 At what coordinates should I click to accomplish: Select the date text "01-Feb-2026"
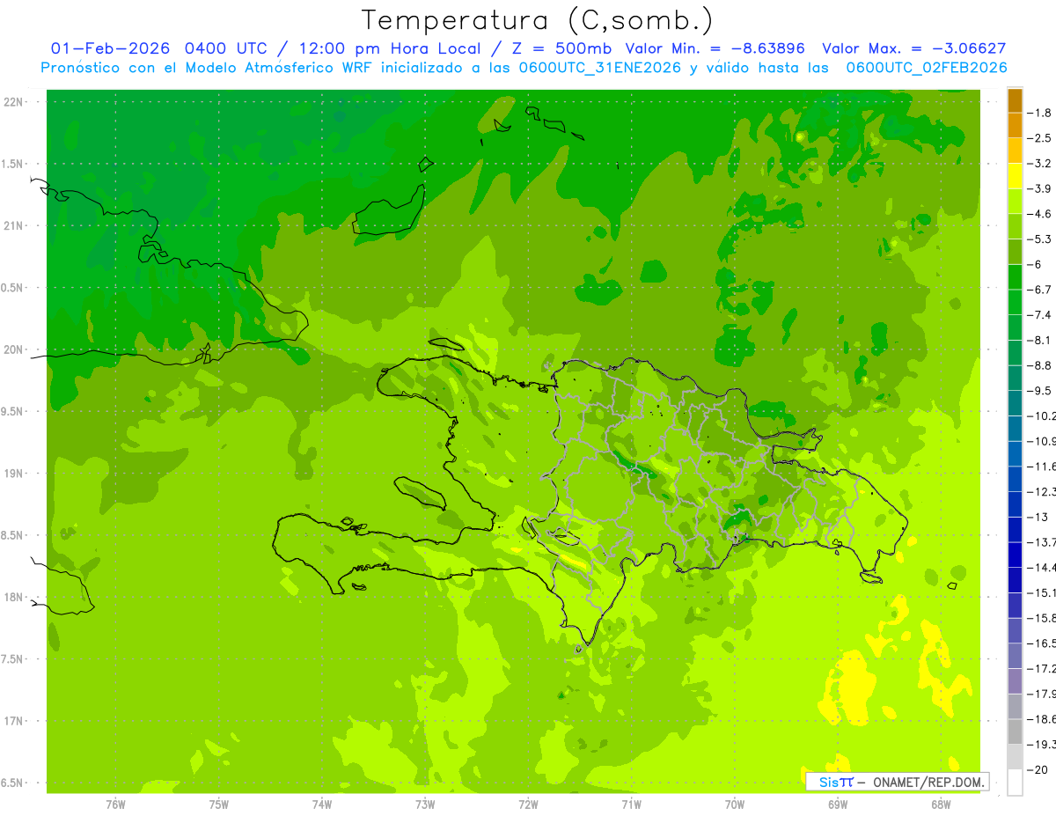pyautogui.click(x=110, y=48)
